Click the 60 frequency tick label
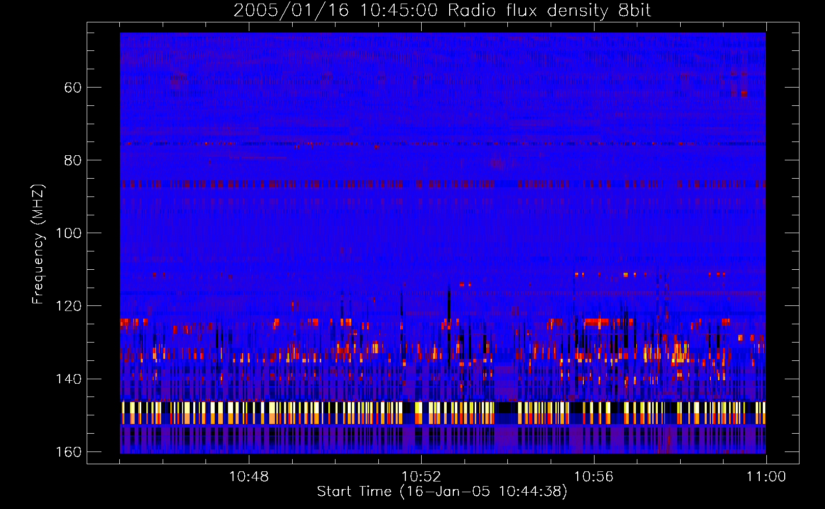 click(x=73, y=88)
